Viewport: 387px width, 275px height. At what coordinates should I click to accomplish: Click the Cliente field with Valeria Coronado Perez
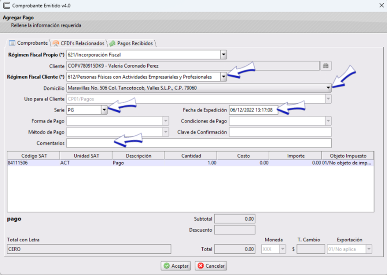(x=193, y=66)
